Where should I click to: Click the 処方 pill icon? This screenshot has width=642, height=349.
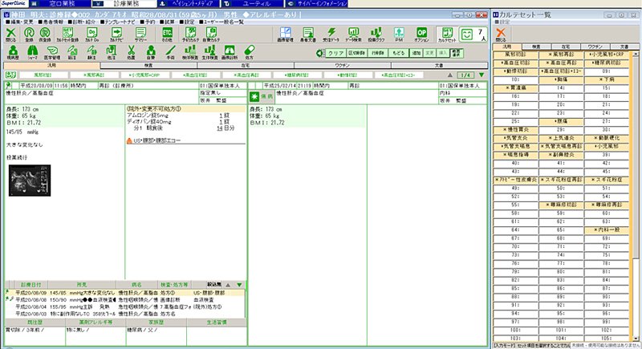click(249, 52)
